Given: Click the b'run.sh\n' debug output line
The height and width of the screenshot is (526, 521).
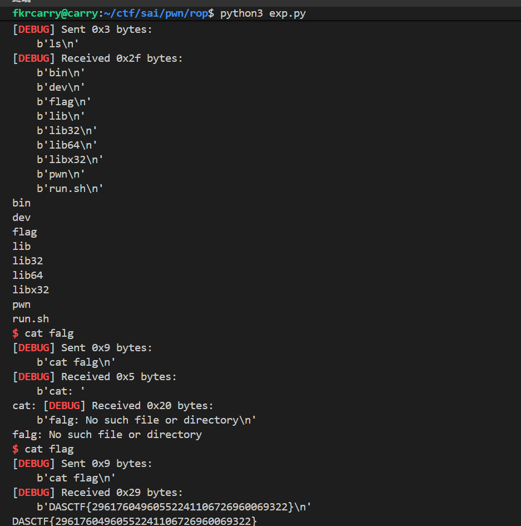Looking at the screenshot, I should point(70,188).
